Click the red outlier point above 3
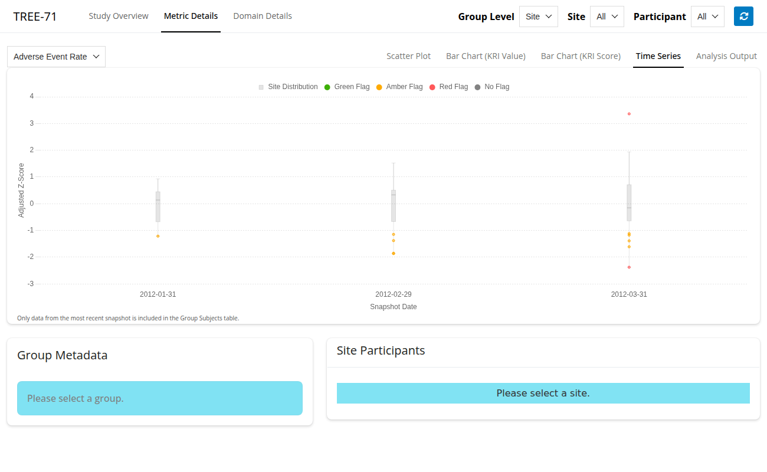Viewport: 767px width, 472px height. (629, 114)
